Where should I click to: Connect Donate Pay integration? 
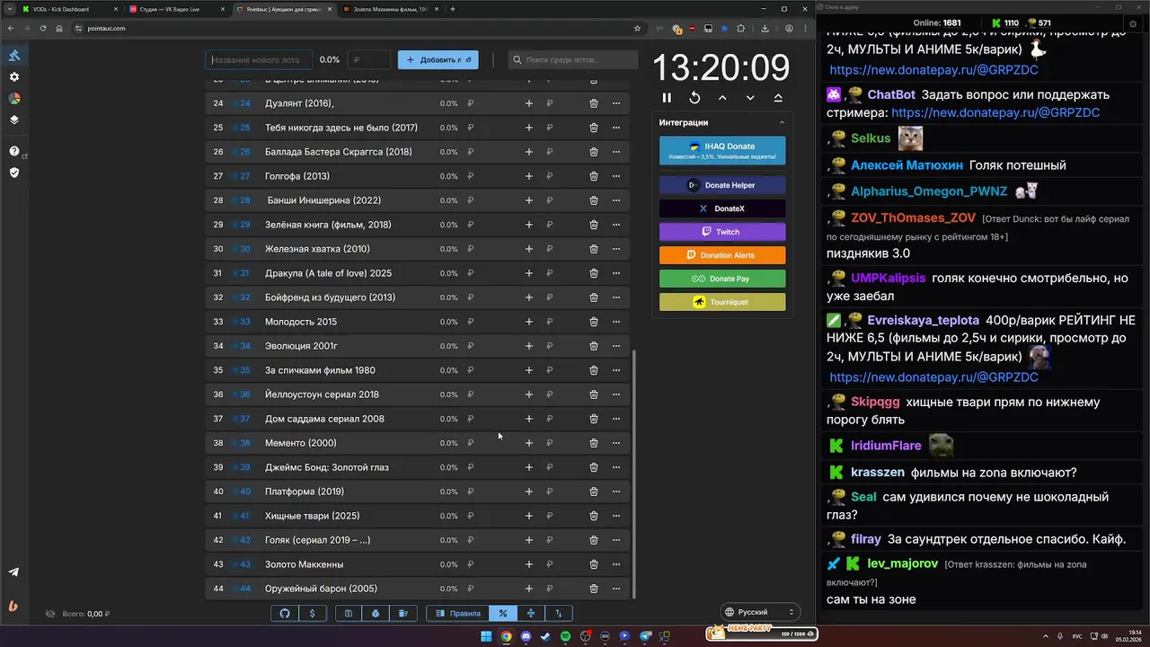tap(722, 279)
